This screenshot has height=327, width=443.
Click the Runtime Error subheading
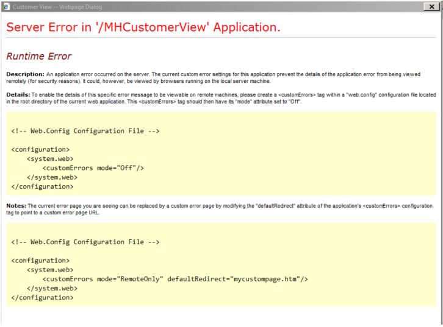[39, 56]
